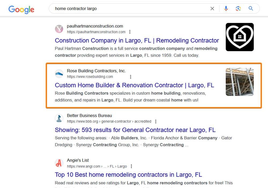Click the Google logo
Screen dimensions: 268x188
[21, 9]
